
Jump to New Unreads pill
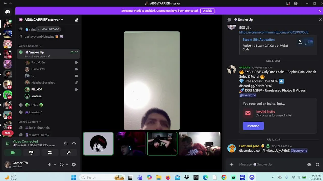(x=48, y=29)
